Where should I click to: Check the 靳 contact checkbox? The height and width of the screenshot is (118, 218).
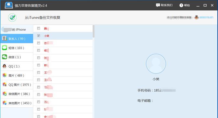[38, 65]
